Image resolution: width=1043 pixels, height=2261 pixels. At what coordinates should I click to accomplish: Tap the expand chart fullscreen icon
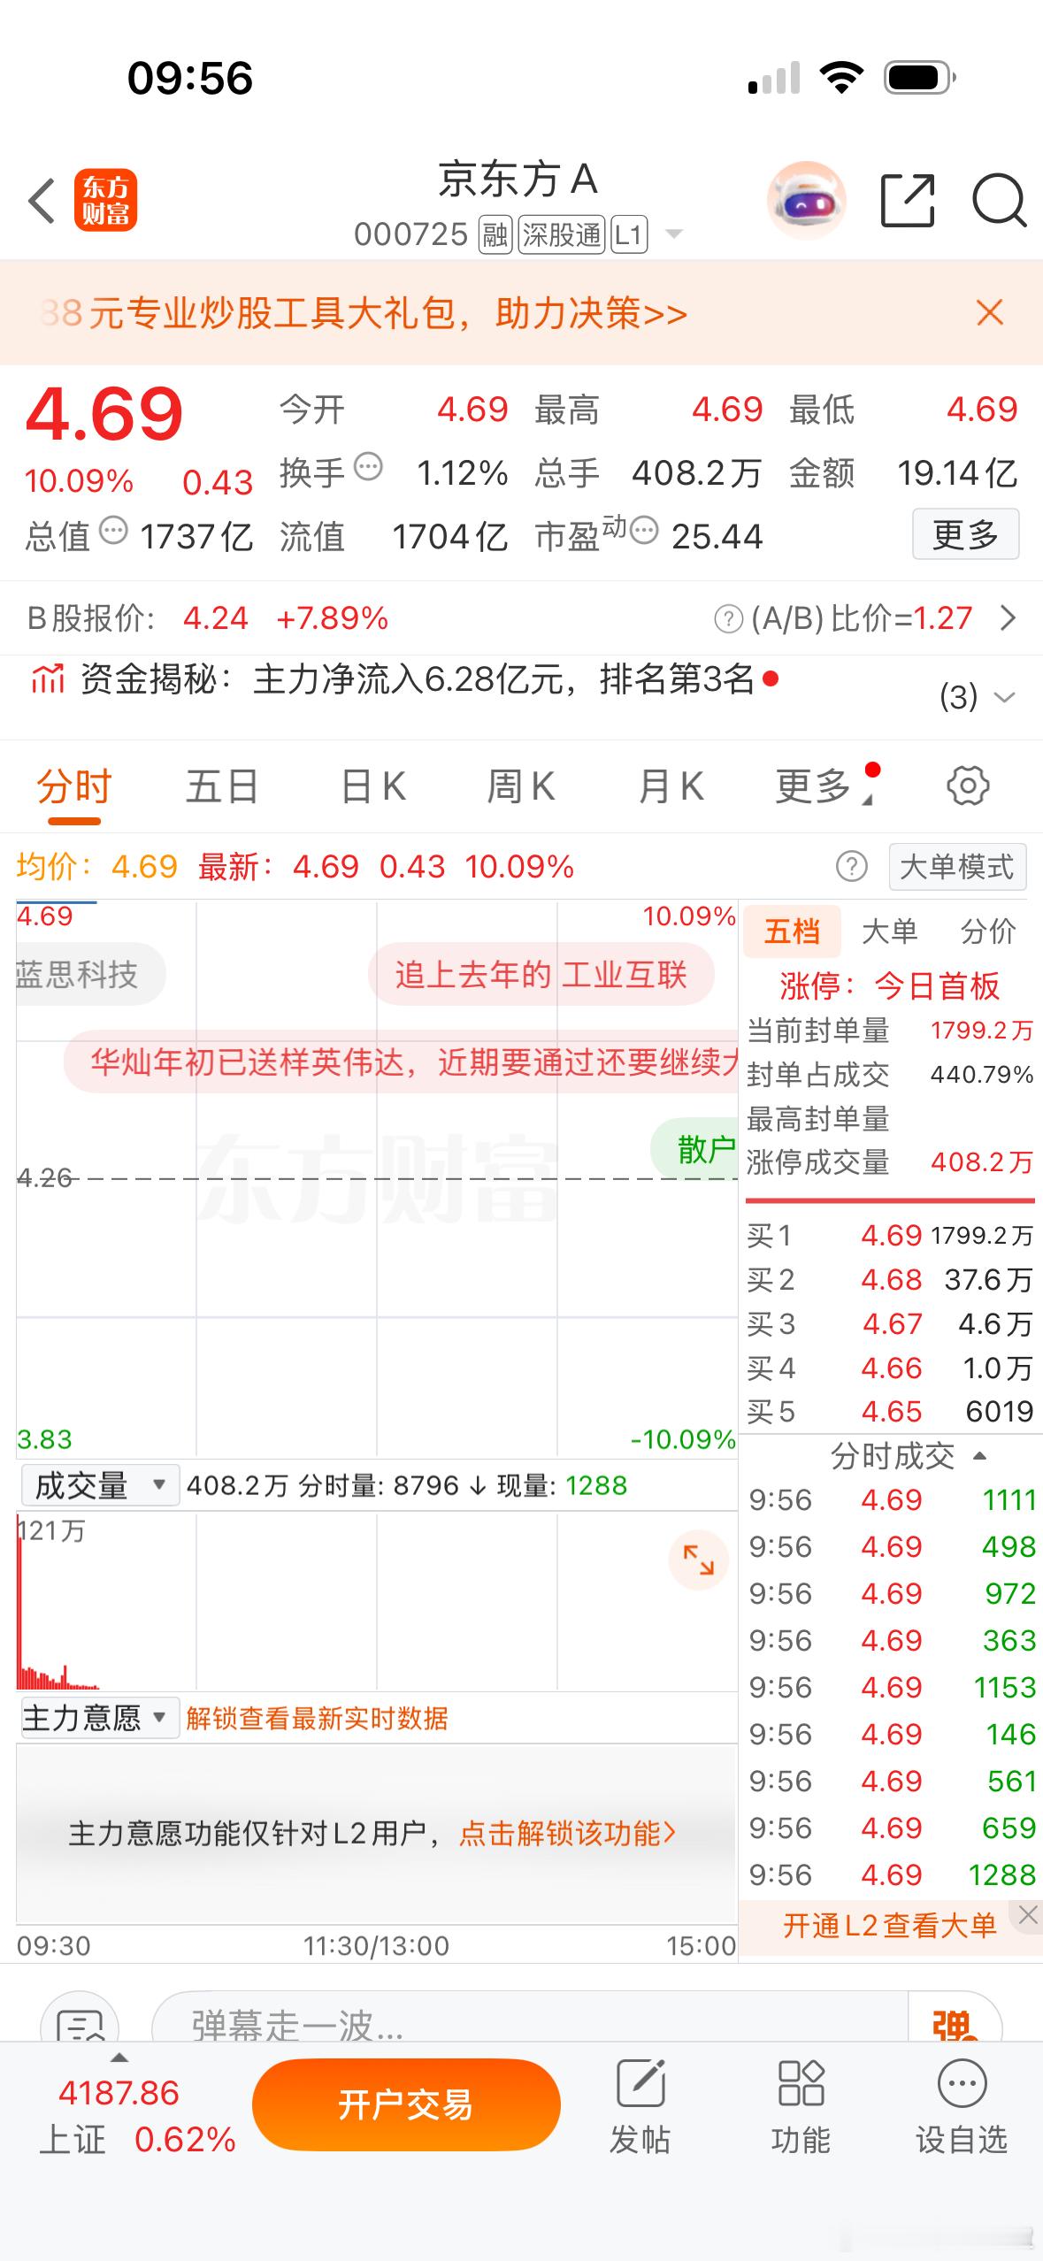point(698,1560)
